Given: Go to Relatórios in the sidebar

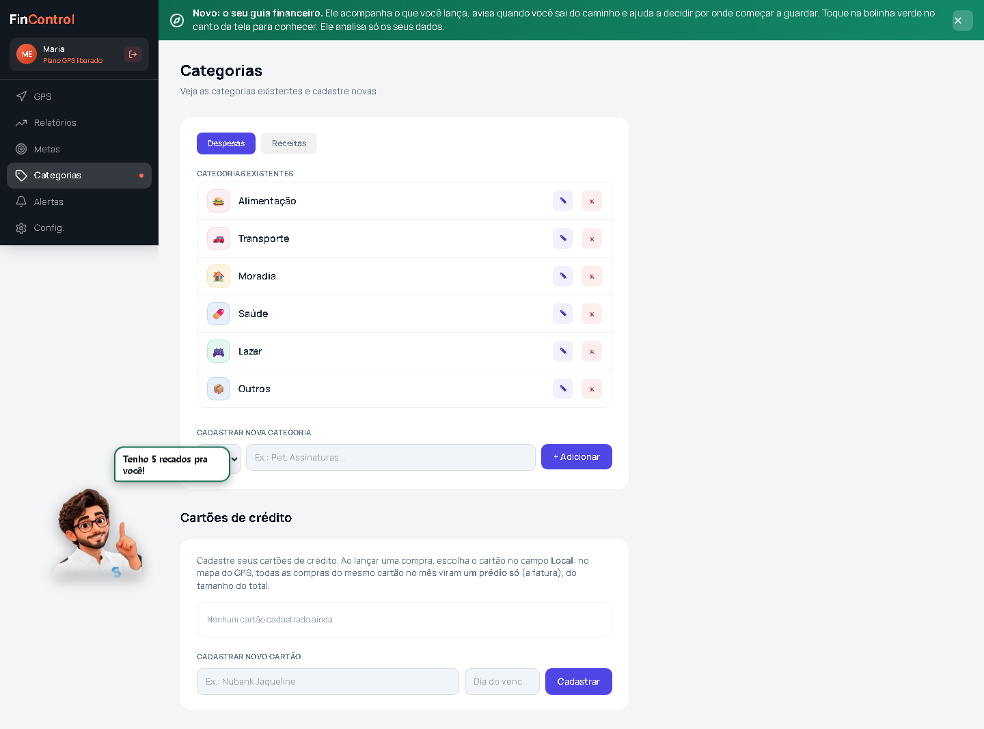Looking at the screenshot, I should 79,122.
